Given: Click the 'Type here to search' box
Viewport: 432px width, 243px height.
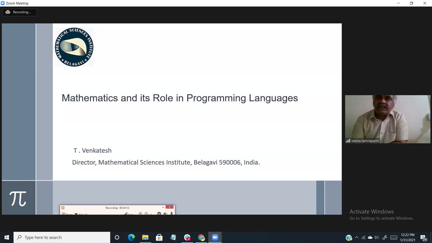Looking at the screenshot, I should coord(62,237).
